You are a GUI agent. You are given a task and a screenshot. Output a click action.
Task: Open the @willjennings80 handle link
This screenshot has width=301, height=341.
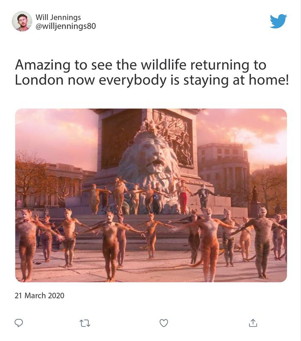66,26
